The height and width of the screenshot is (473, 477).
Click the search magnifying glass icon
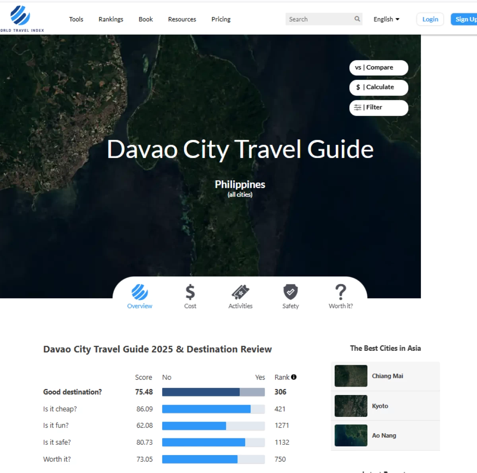tap(357, 19)
